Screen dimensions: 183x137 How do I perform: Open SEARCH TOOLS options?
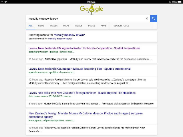click(x=121, y=26)
